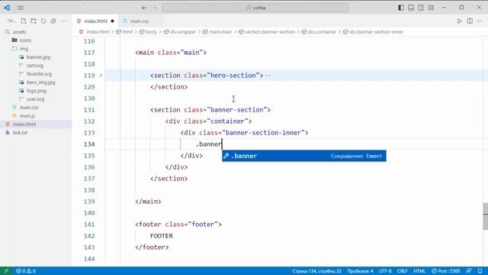This screenshot has width=488, height=275.
Task: Open editor more actions ellipsis
Action: (480, 21)
